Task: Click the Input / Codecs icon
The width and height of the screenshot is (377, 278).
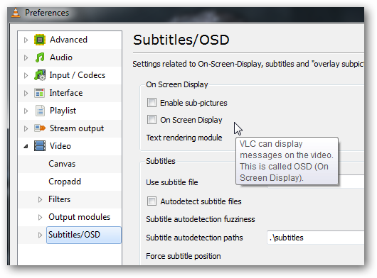Action: tap(40, 75)
